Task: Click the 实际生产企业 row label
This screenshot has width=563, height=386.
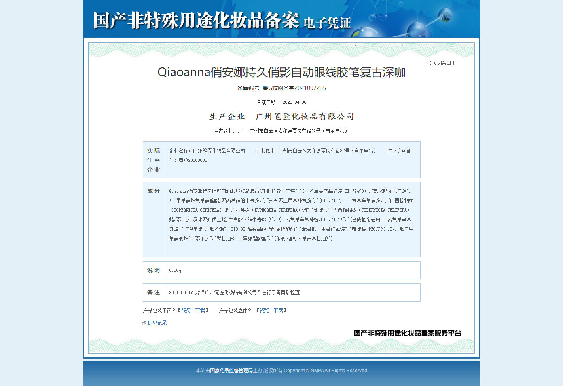Action: pos(154,160)
